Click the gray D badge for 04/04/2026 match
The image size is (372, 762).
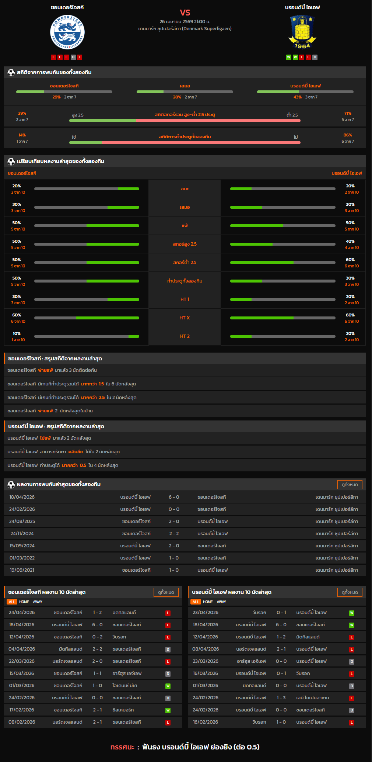click(168, 650)
